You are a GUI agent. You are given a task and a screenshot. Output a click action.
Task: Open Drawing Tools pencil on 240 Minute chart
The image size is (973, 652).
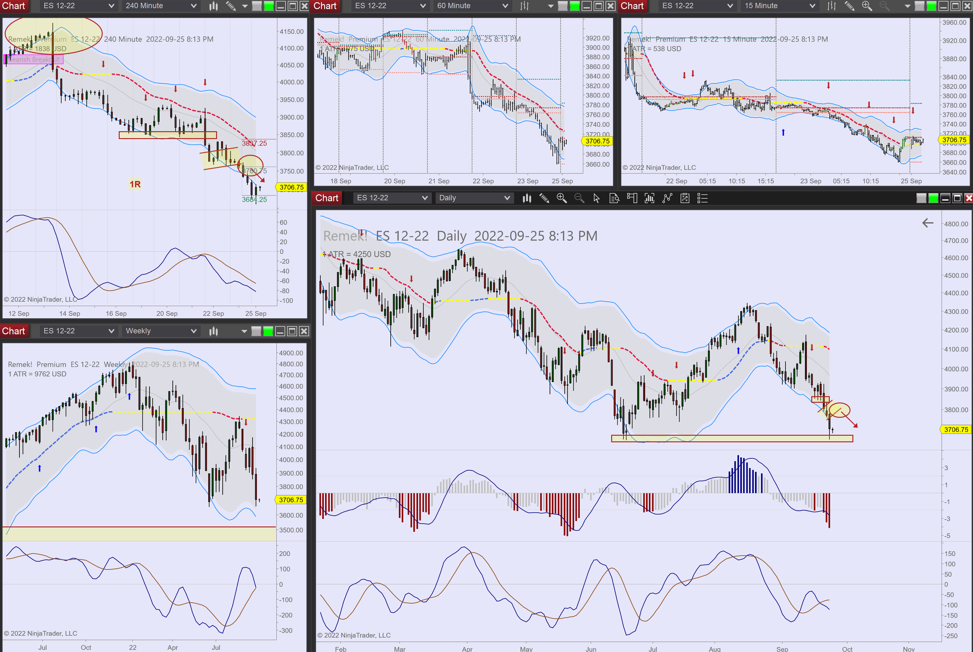point(230,6)
